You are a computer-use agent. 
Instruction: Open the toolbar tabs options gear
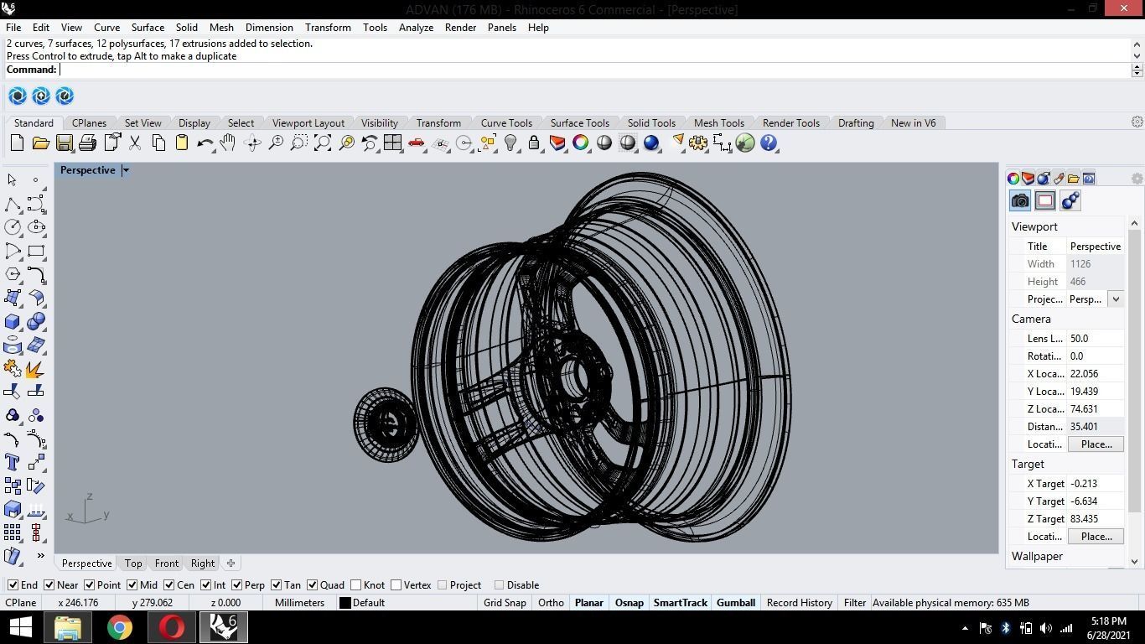pos(1137,122)
